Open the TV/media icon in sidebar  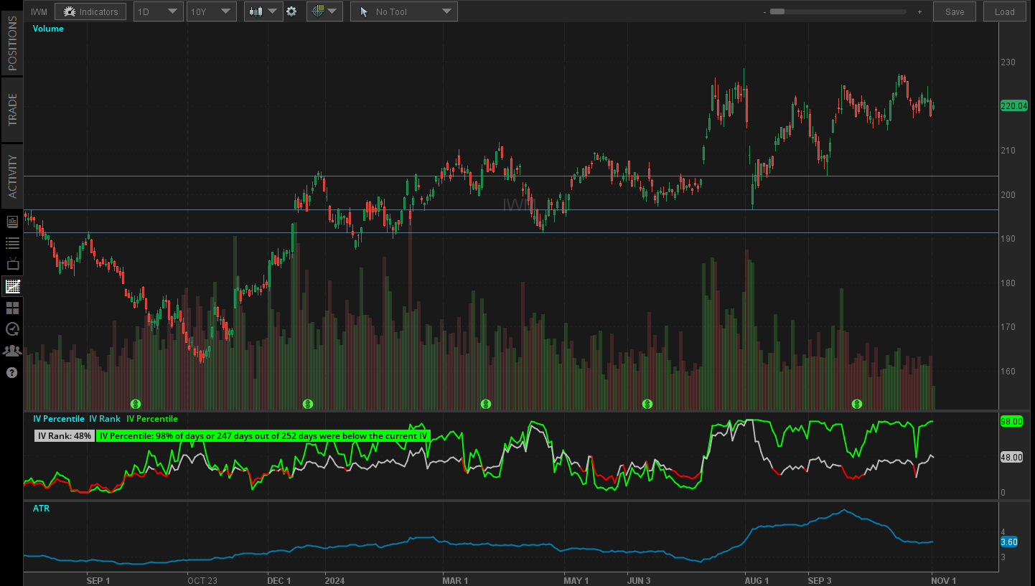pos(12,264)
